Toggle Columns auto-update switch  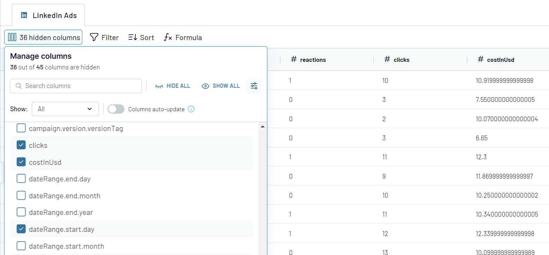coord(116,109)
